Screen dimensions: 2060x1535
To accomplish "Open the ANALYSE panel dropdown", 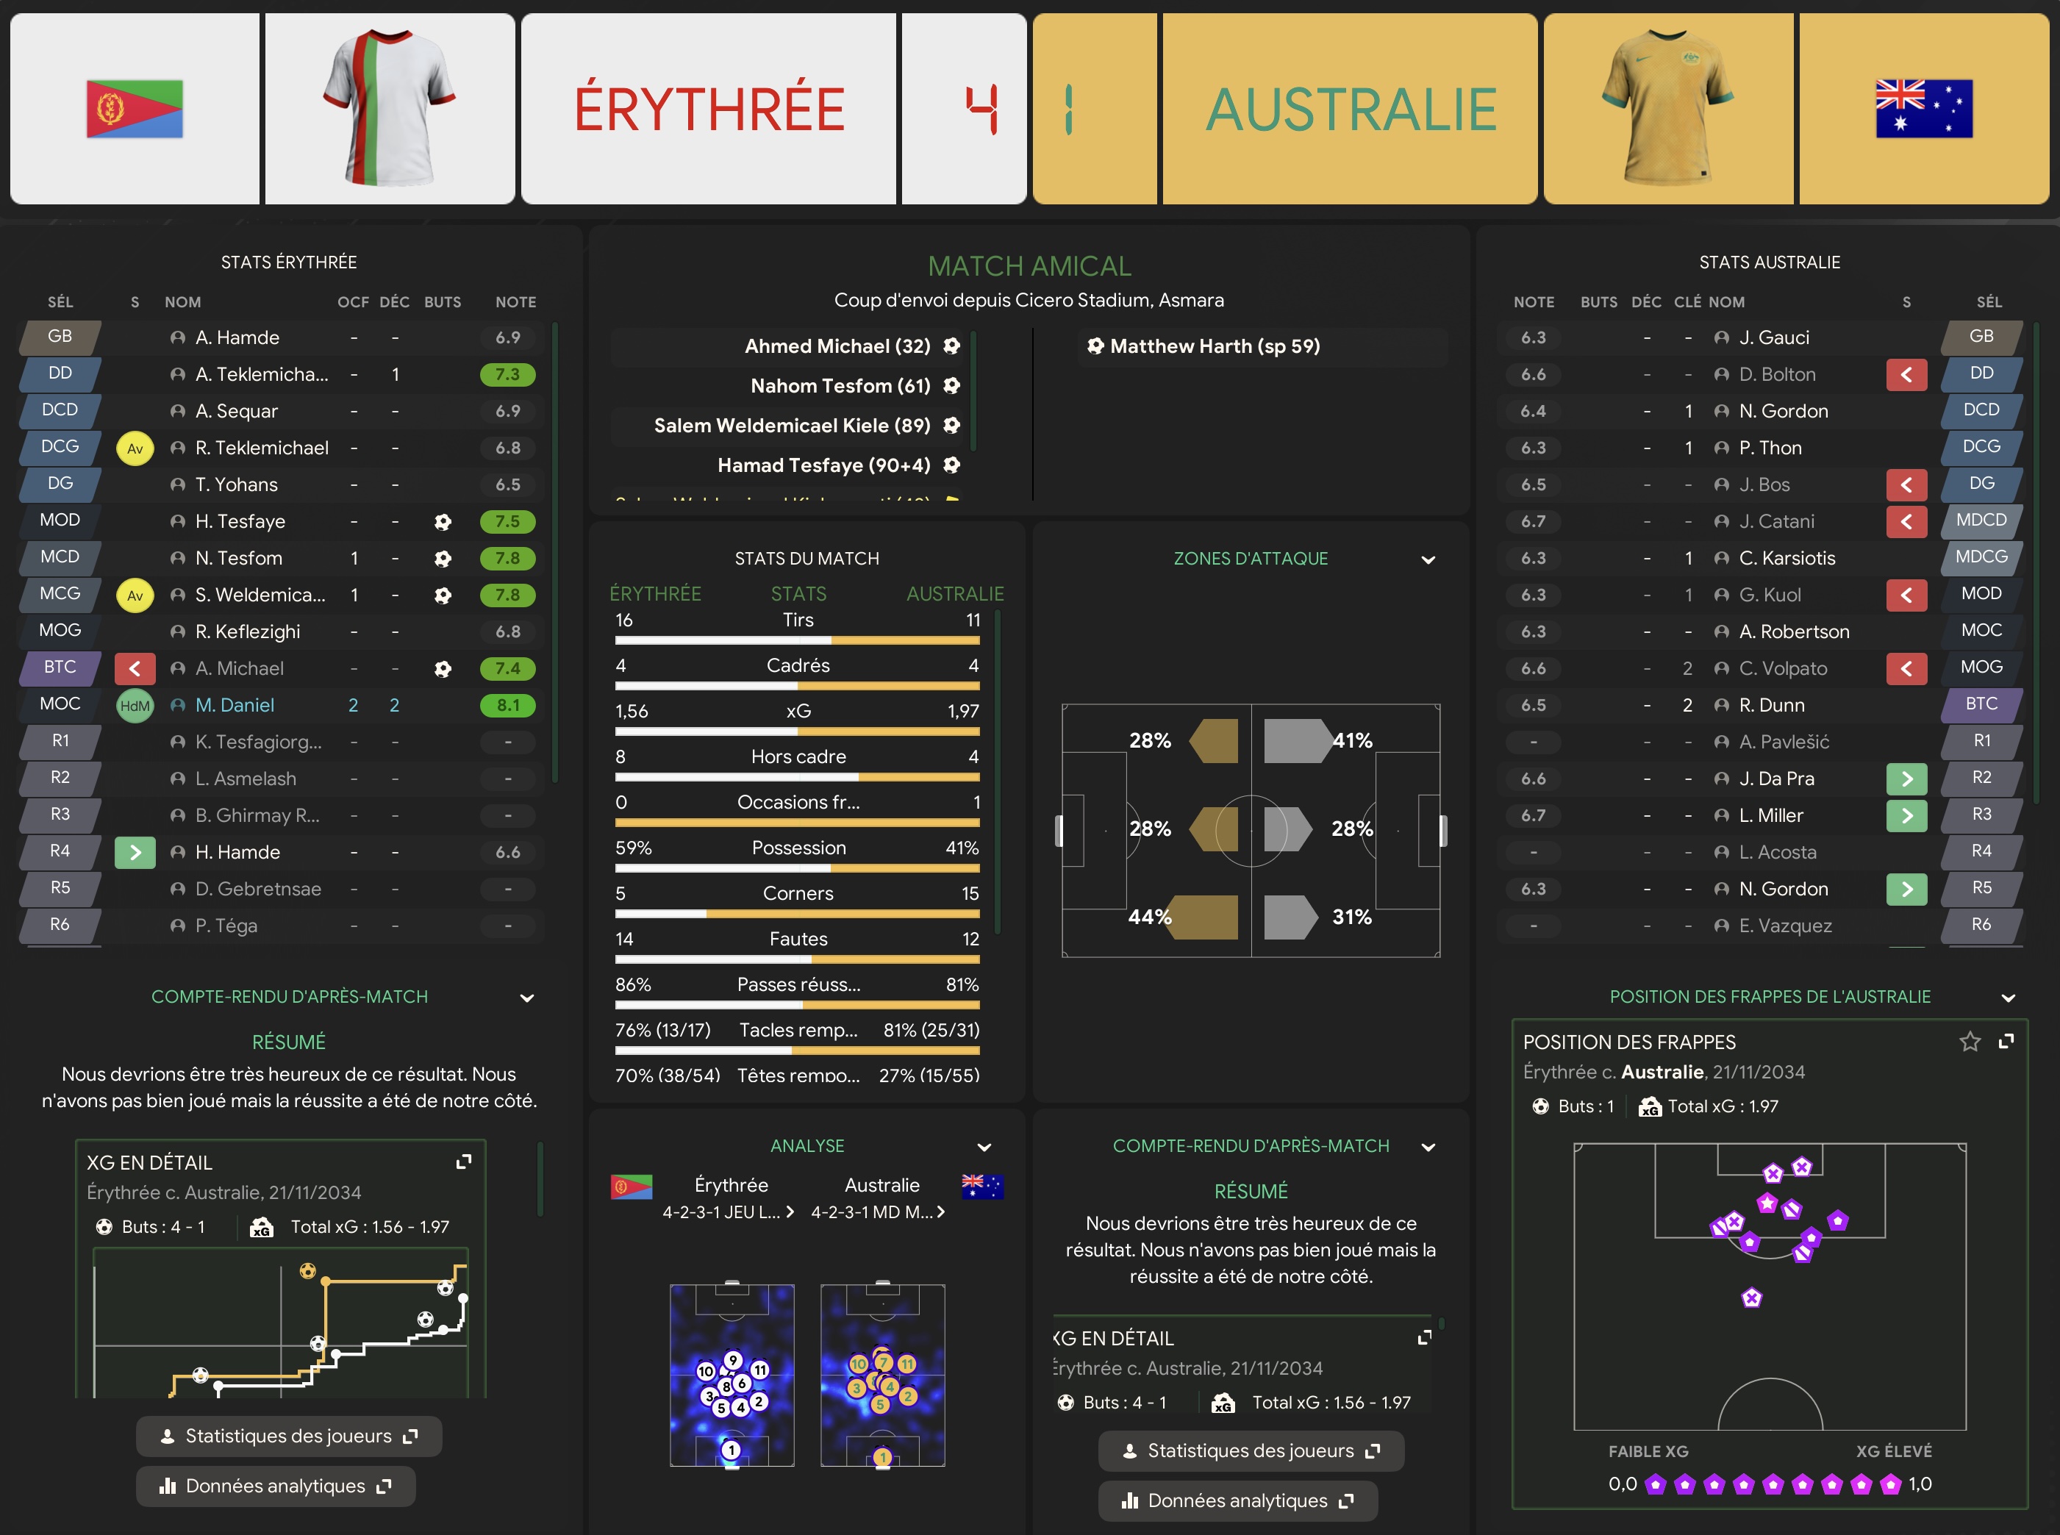I will [984, 1148].
